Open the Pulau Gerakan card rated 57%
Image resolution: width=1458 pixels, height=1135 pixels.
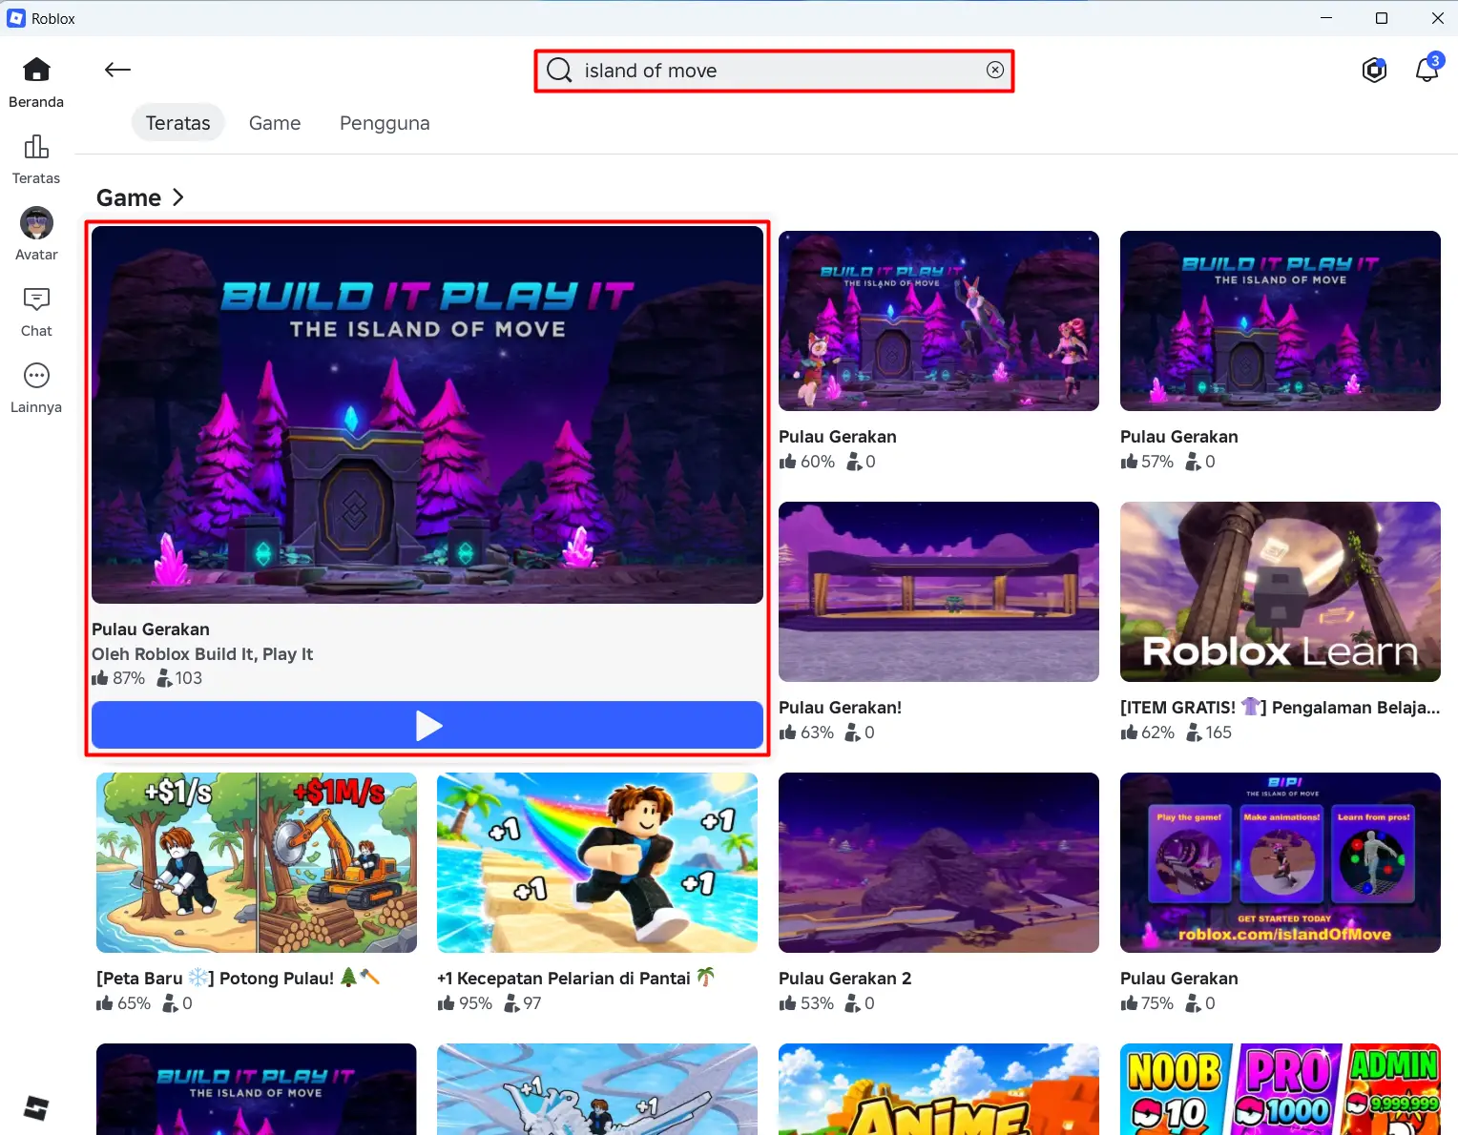pyautogui.click(x=1281, y=320)
